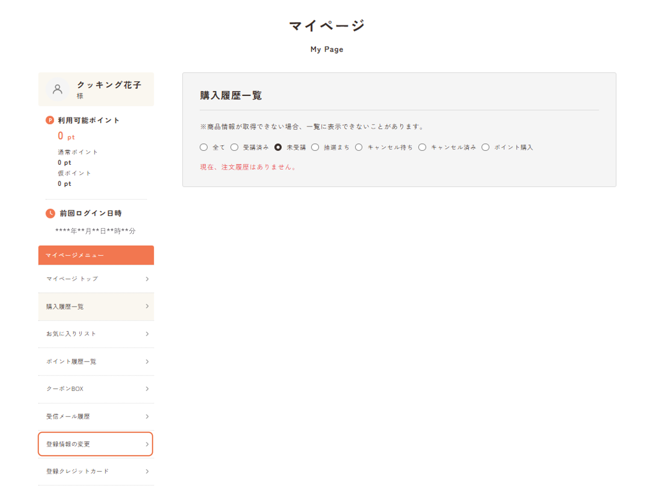Viewport: 656px width, 491px height.
Task: Click the user avatar profile icon
Action: tap(58, 89)
